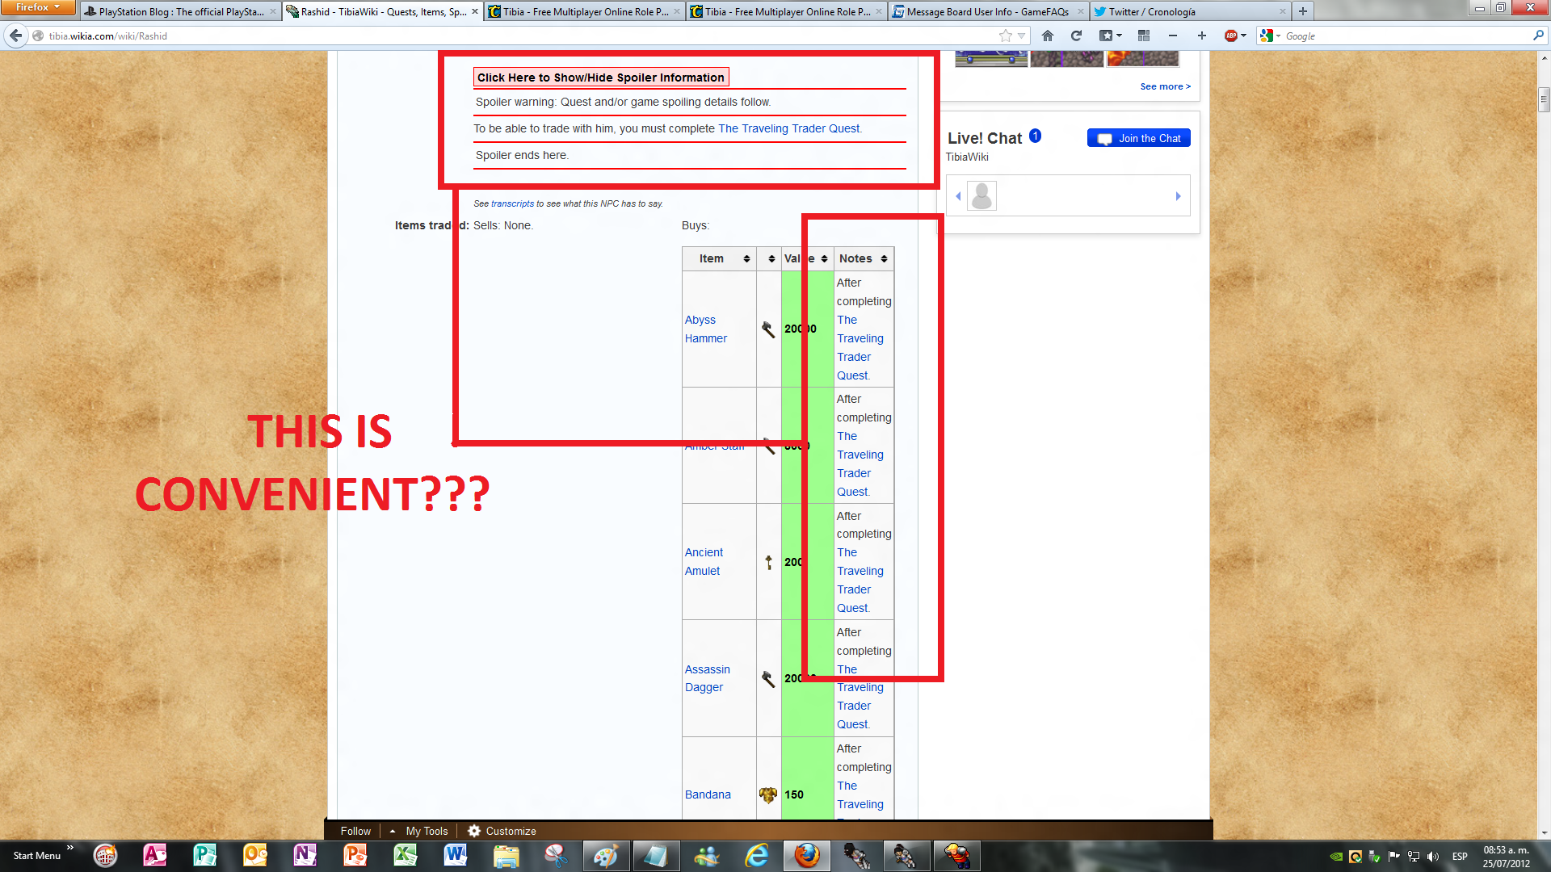Click the star/bookmark icon in address bar
The height and width of the screenshot is (872, 1551).
(1006, 36)
